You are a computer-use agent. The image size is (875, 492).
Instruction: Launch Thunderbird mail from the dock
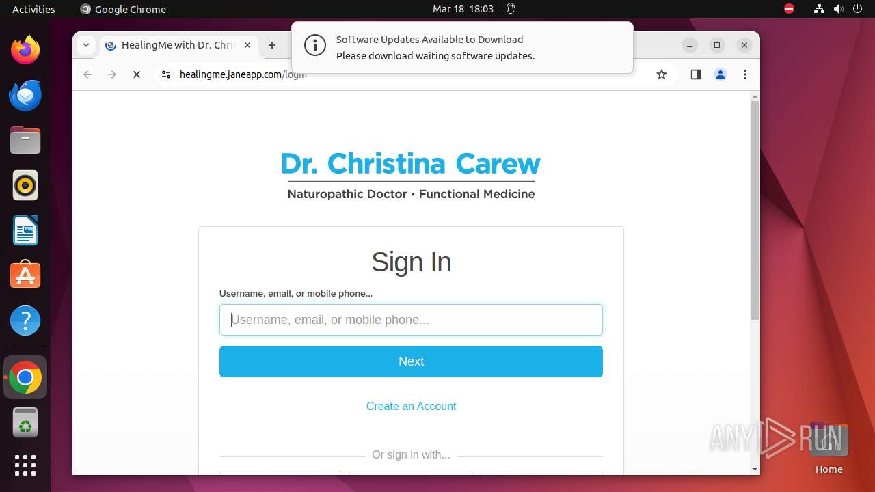point(25,95)
